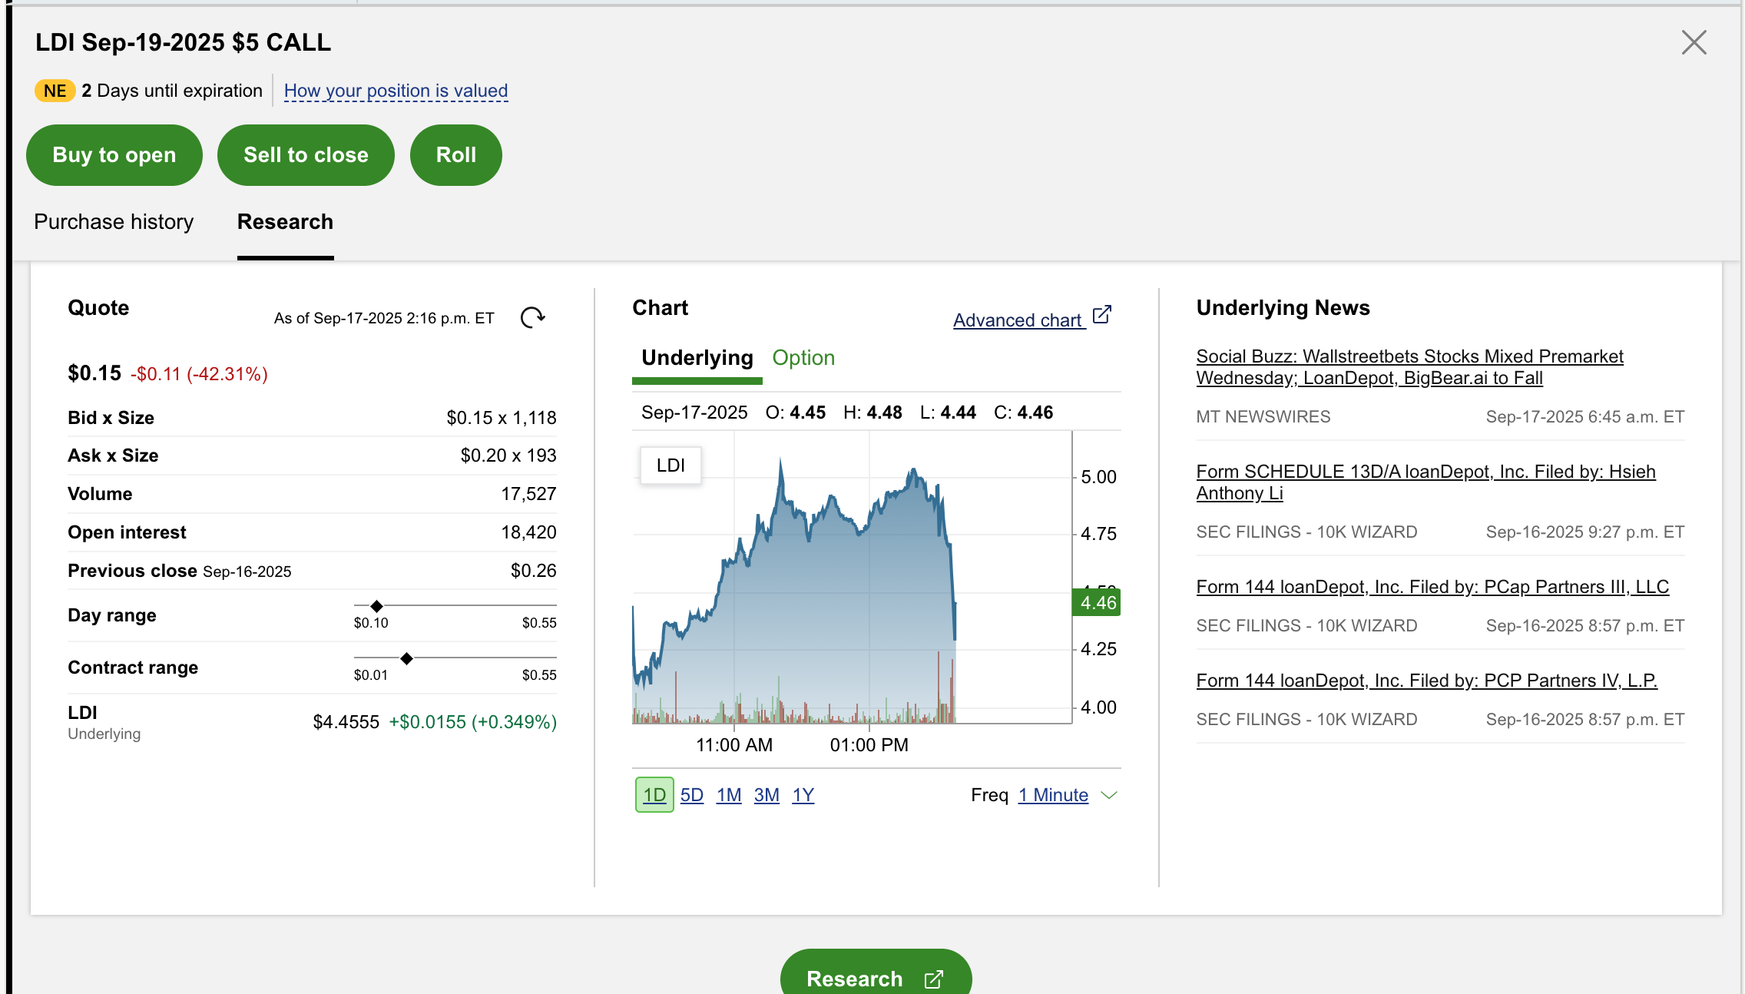Select the Ask value $0.20 x 193
Image resolution: width=1745 pixels, height=994 pixels.
coord(508,456)
